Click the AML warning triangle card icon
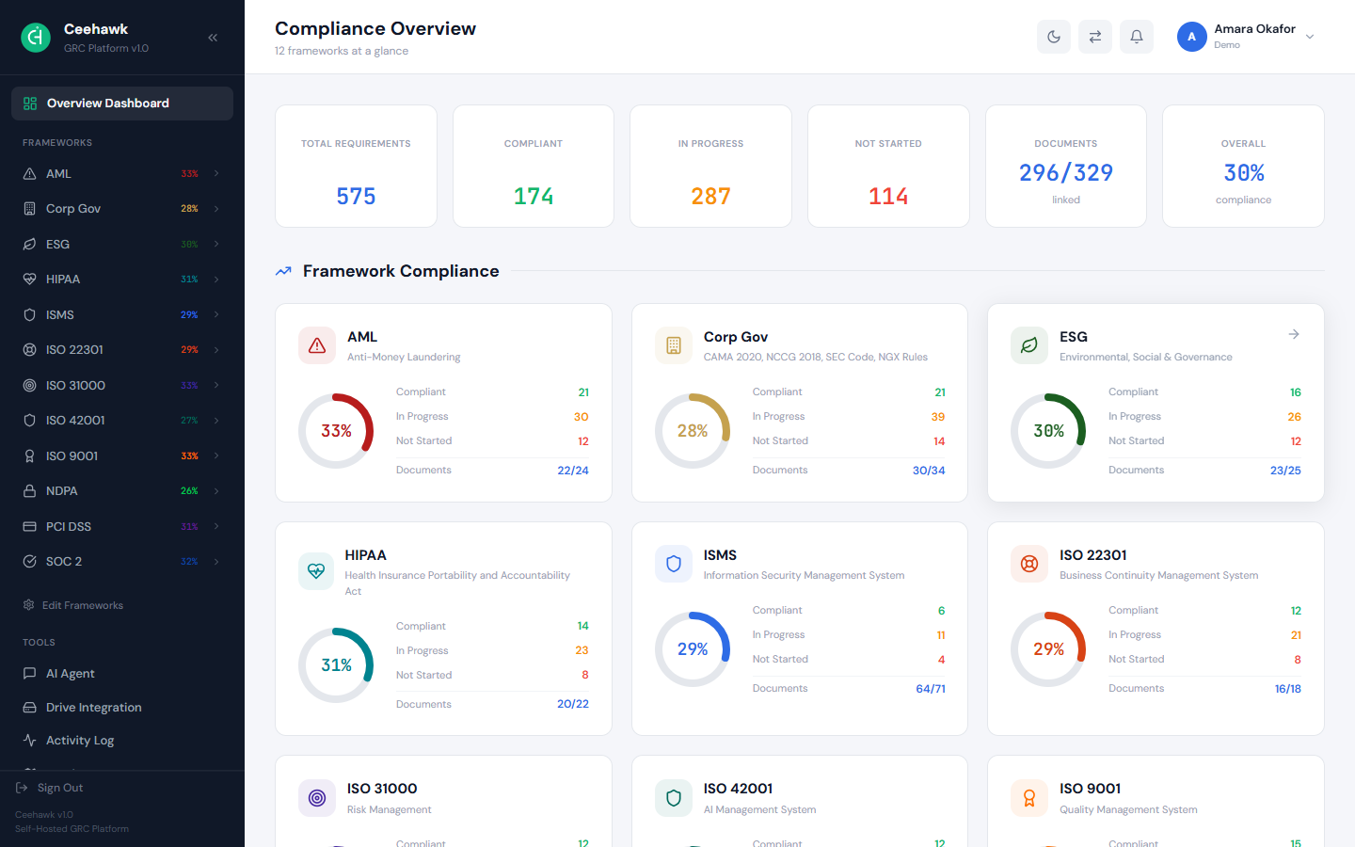 point(317,345)
